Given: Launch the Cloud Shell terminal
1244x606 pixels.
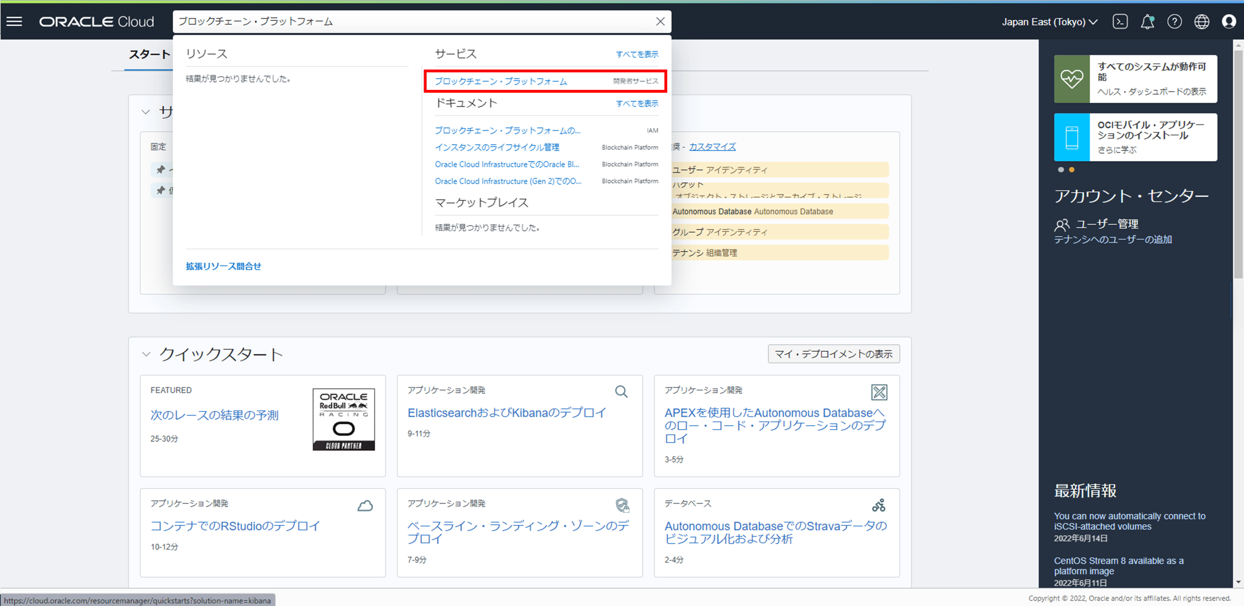Looking at the screenshot, I should [1120, 21].
